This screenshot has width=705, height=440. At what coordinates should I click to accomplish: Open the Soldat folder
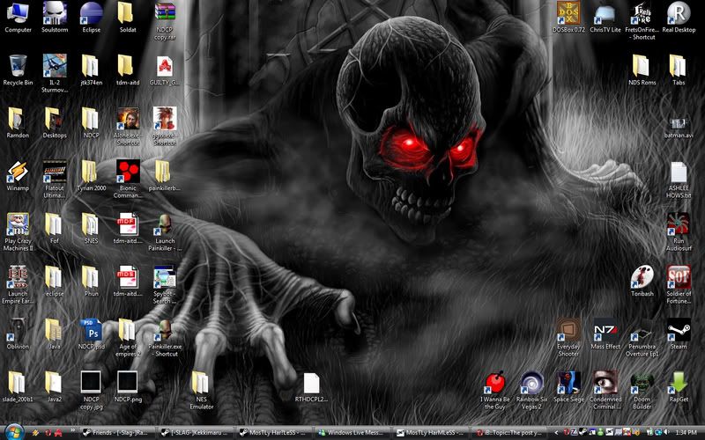tap(128, 18)
